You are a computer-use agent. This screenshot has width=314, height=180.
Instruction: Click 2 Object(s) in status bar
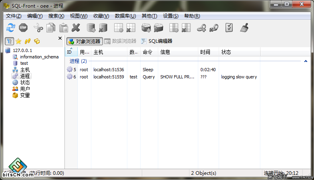click(x=203, y=173)
